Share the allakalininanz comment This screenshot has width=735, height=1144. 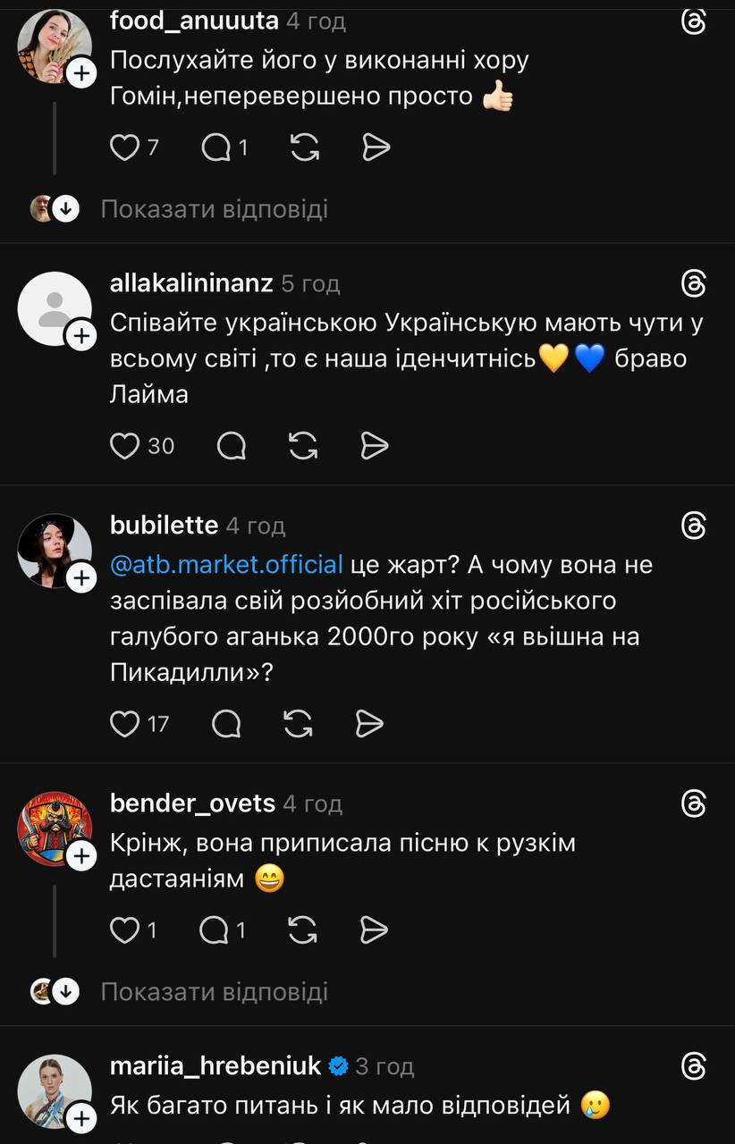coord(375,445)
